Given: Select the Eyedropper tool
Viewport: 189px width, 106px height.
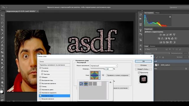Looking at the screenshot, I should pyautogui.click(x=2, y=34).
